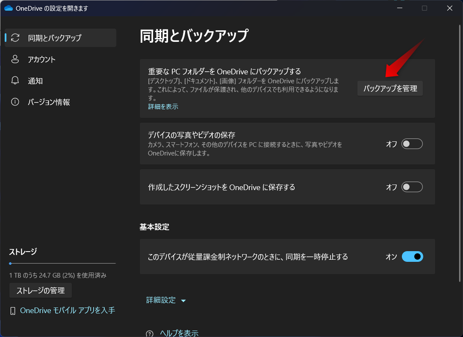This screenshot has width=463, height=337.
Task: Open the 通知 section
Action: click(61, 81)
